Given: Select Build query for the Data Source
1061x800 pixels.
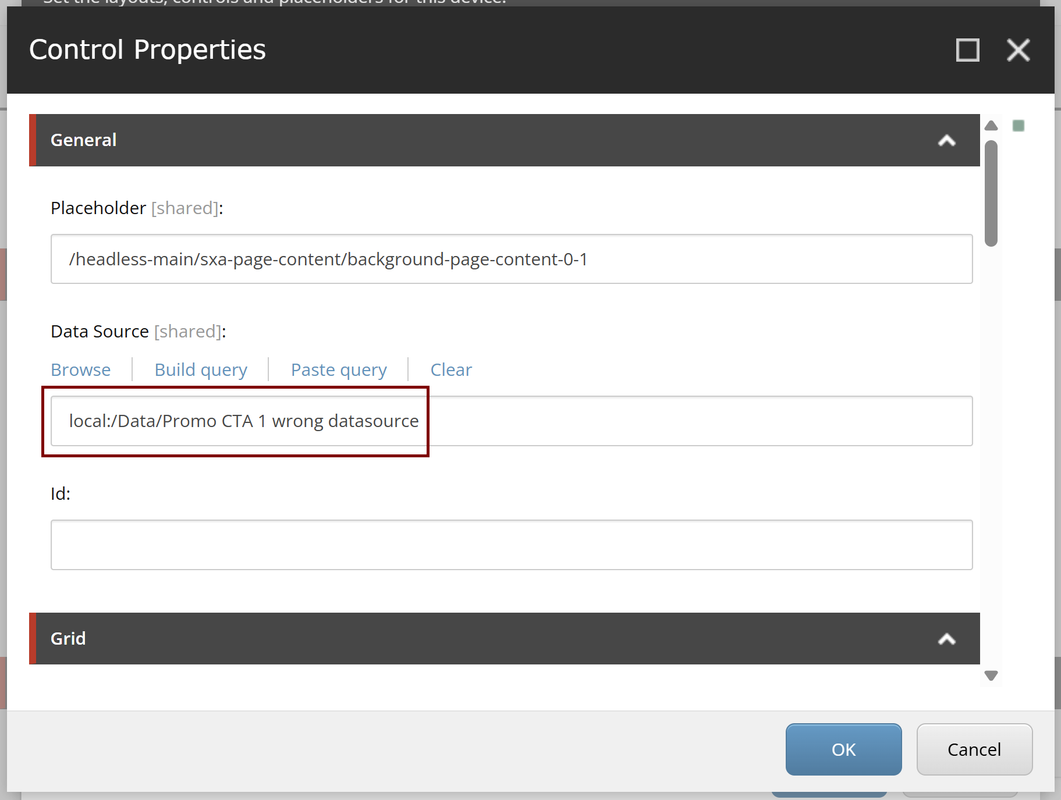Looking at the screenshot, I should point(200,369).
